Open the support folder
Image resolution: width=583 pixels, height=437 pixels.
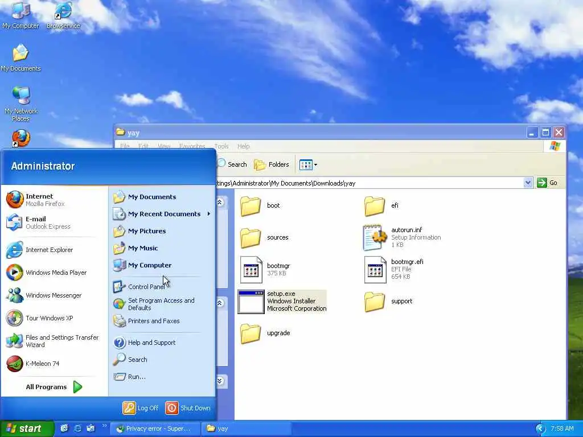tap(388, 302)
